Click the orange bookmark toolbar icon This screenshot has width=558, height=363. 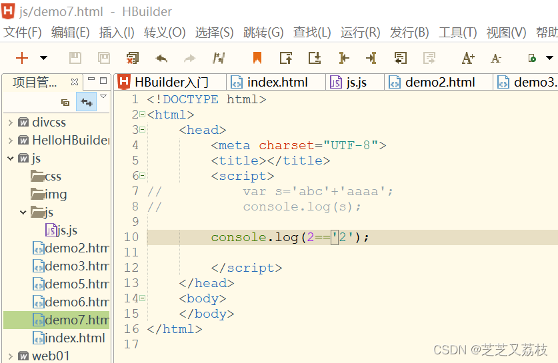[x=257, y=58]
